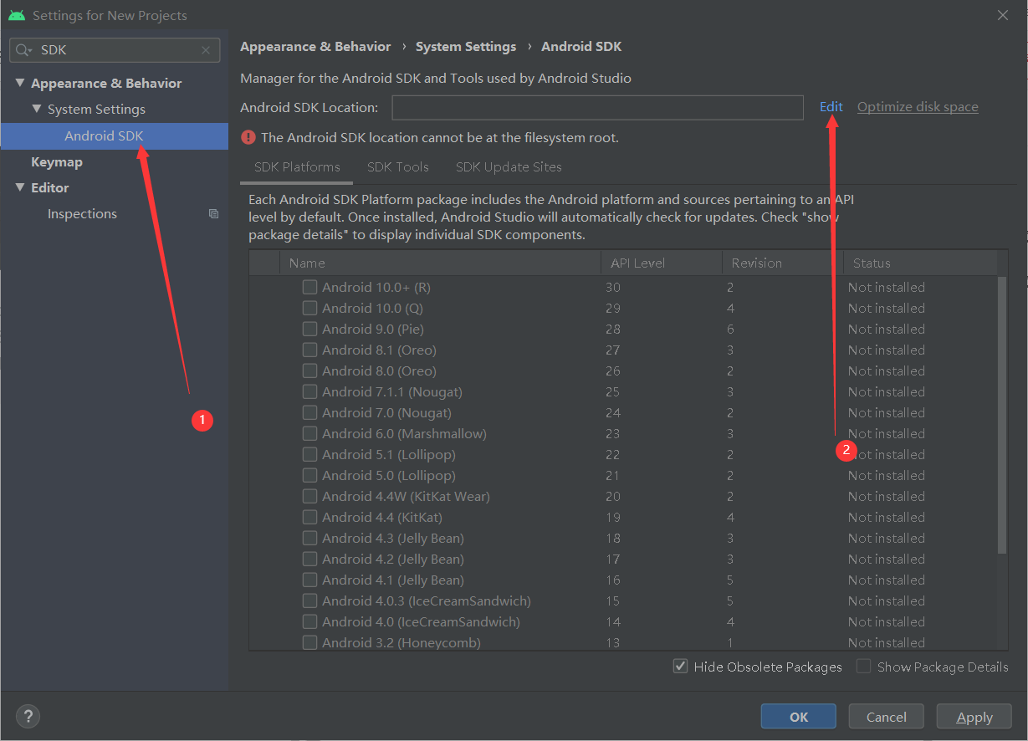Check Android 4.0 (IceCreamSandwich) checkbox
Screen dimensions: 1028x741
point(309,621)
